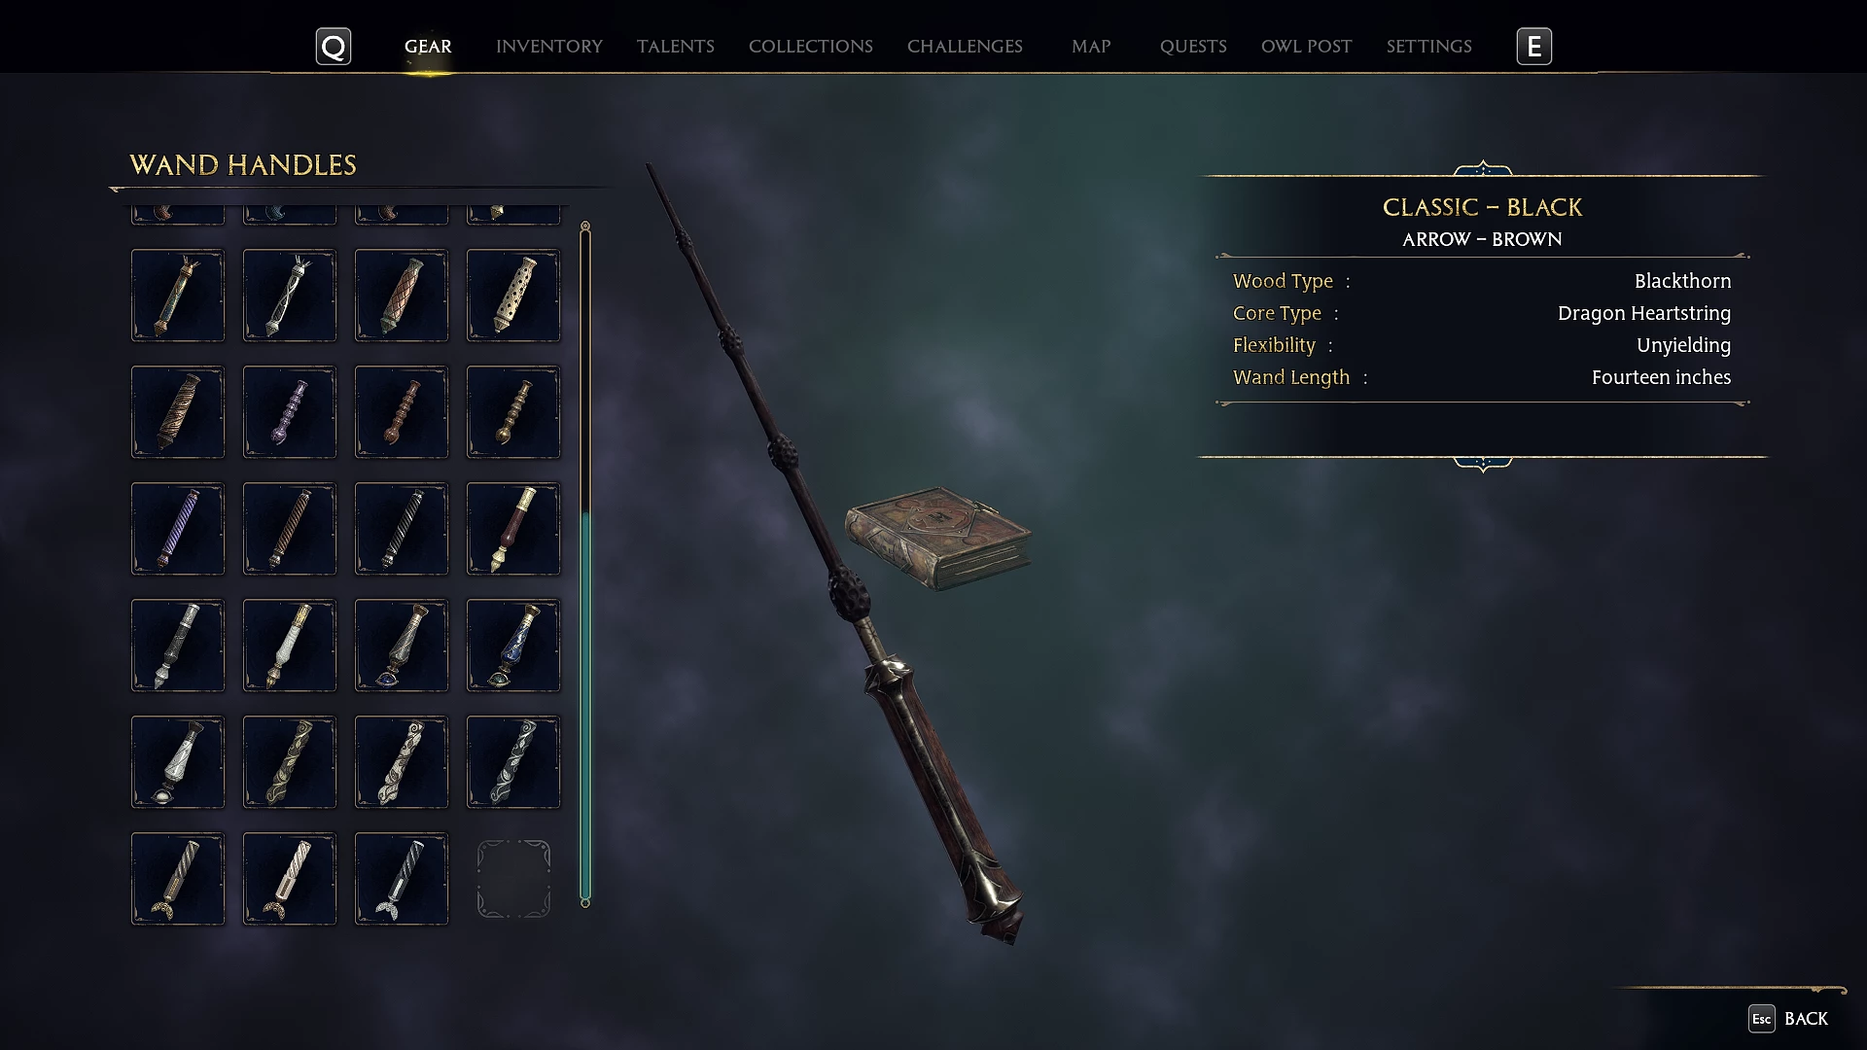Choose the dark red gold-capped handle
1867x1050 pixels.
pos(513,529)
